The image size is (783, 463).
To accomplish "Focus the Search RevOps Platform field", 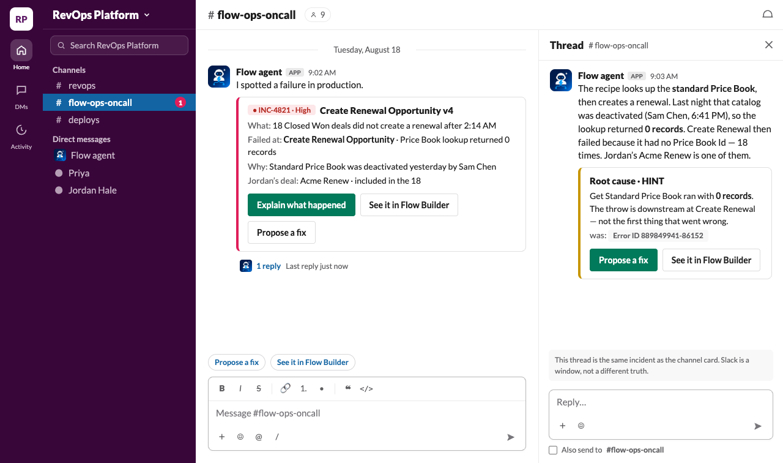I will tap(119, 45).
